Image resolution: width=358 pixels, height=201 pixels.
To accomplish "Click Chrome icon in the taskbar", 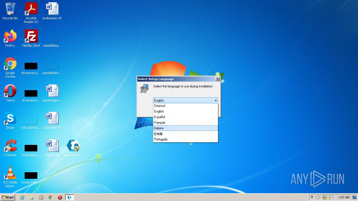I will click(x=51, y=197).
